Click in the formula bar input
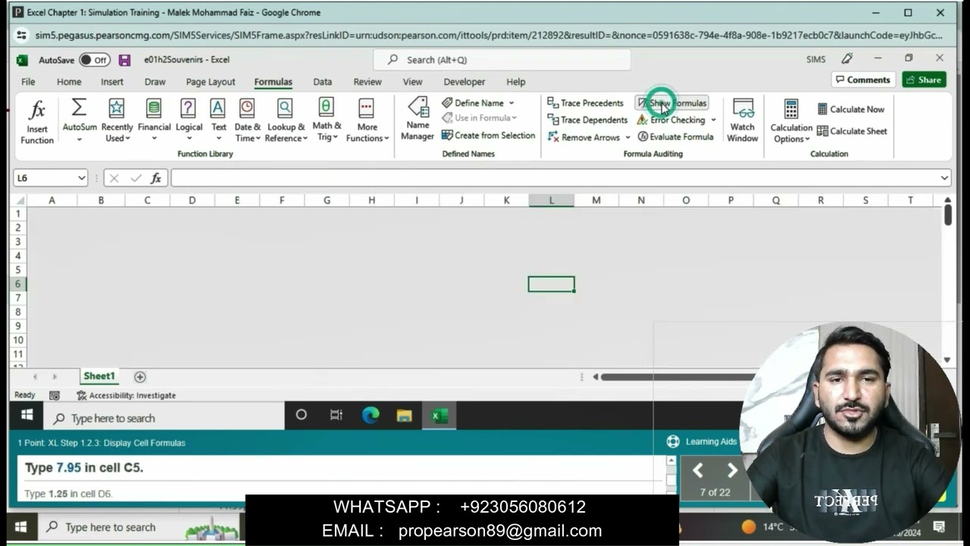Viewport: 970px width, 546px height. pyautogui.click(x=555, y=178)
